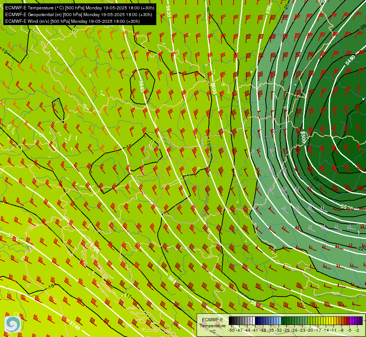
Task: Click the ECMWF-E Geopotential header line
Action: coord(79,15)
